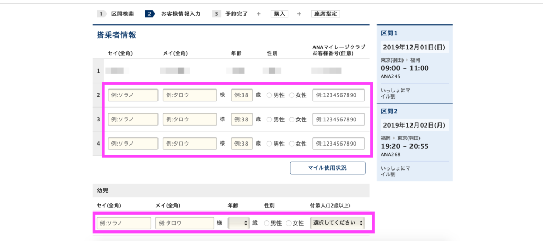Focus the age field for passenger 2

[x=242, y=95]
